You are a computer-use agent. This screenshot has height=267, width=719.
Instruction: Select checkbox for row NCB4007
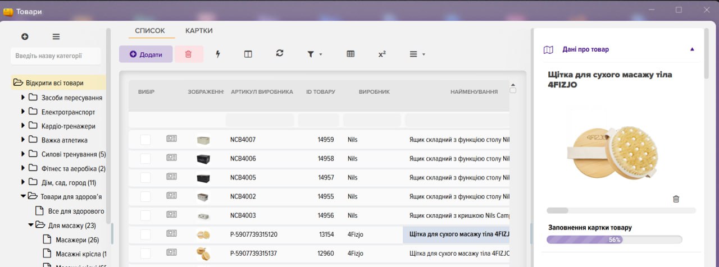point(145,140)
